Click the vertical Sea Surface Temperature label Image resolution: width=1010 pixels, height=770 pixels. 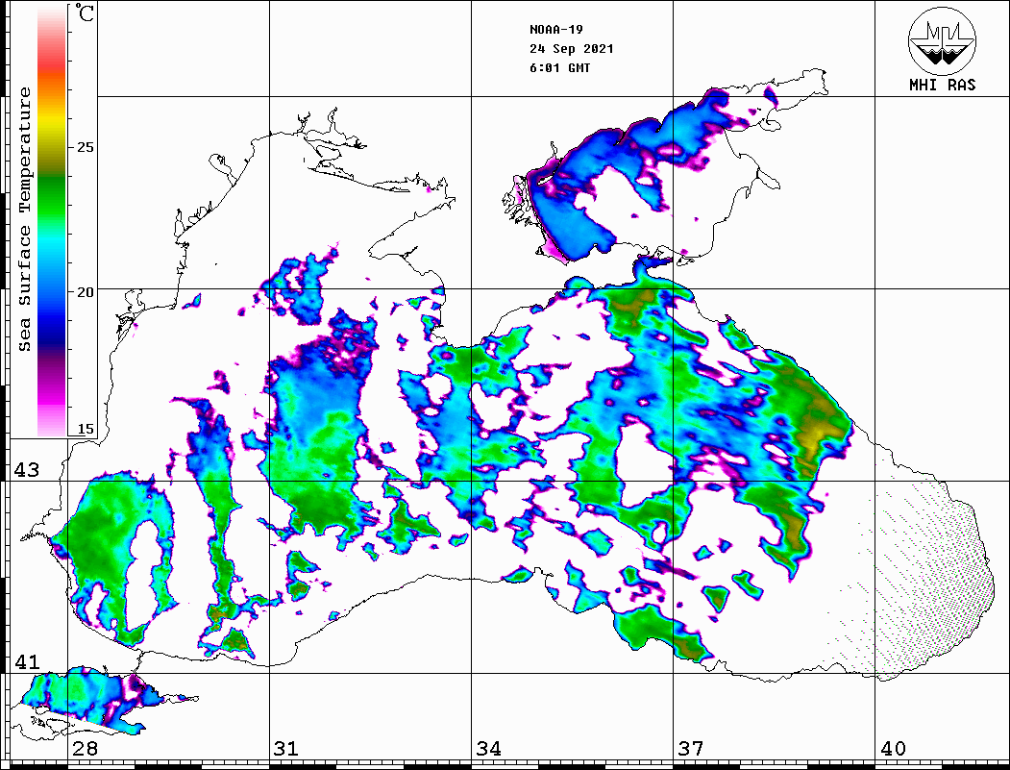point(25,219)
